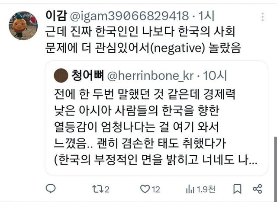Click the like count 12

(x=156, y=189)
